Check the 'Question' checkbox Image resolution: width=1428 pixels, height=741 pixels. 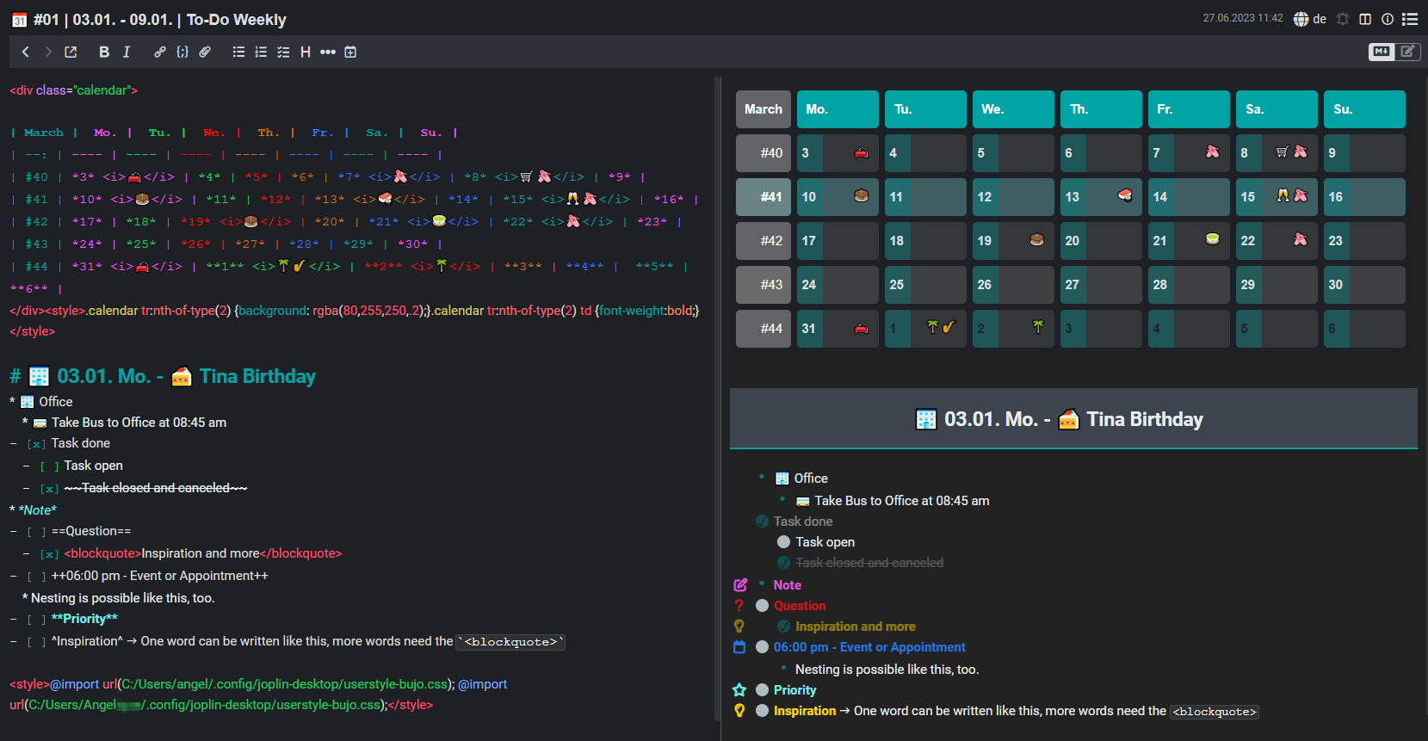762,606
